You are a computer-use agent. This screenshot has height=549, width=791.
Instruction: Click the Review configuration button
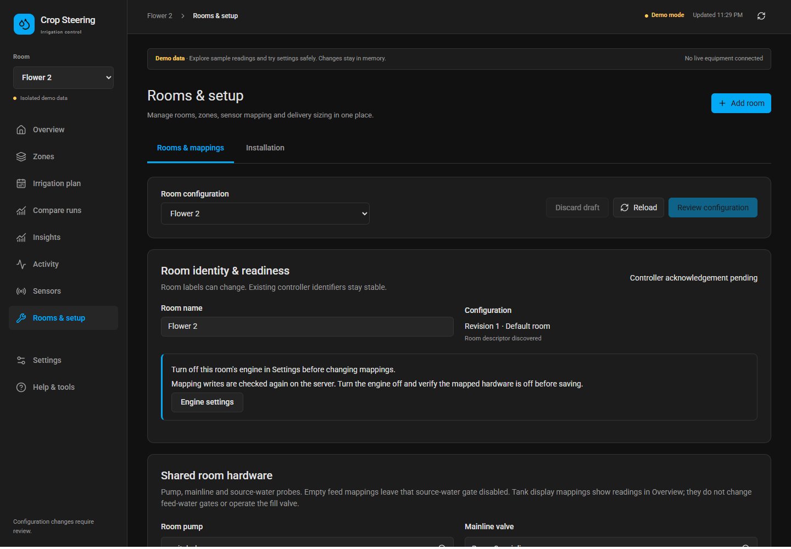pyautogui.click(x=713, y=208)
